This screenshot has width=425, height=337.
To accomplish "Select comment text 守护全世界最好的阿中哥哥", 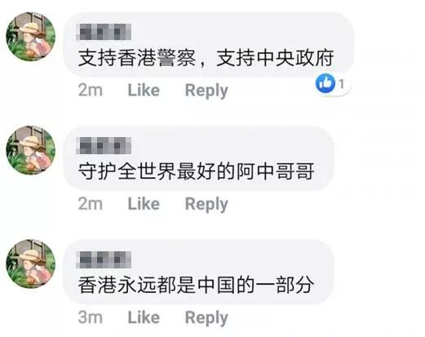I will click(x=196, y=171).
